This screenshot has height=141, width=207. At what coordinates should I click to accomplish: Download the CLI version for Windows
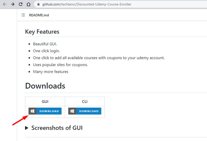point(85,111)
